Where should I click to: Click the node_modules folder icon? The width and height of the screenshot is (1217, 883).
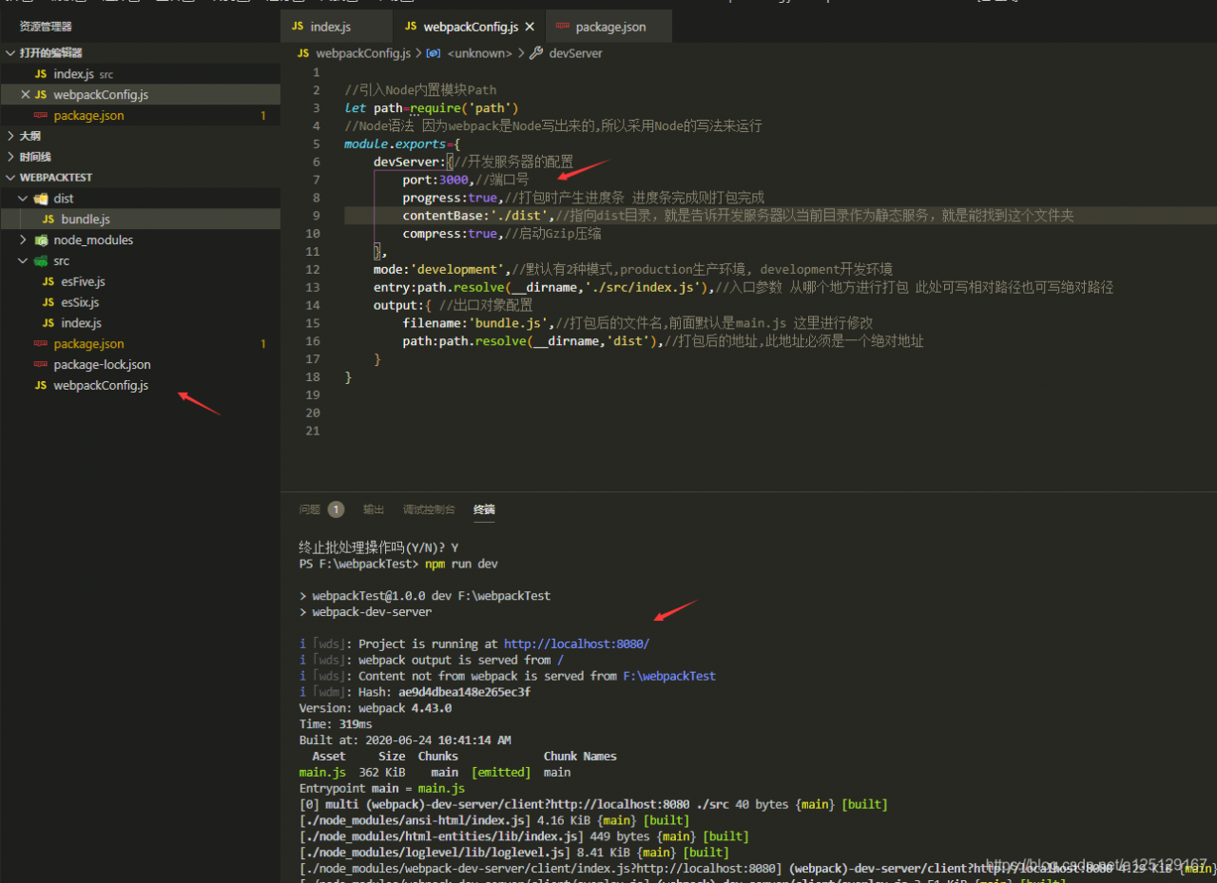41,240
